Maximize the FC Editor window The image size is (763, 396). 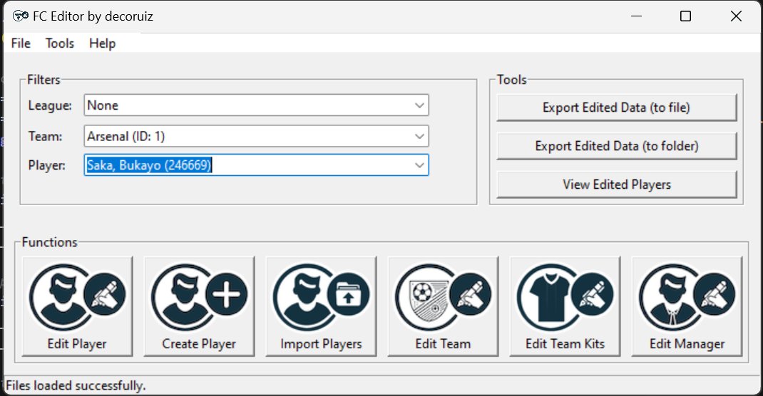tap(685, 16)
